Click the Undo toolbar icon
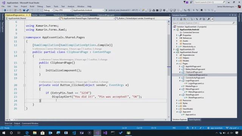Image resolution: width=242 pixels, height=136 pixels. 32,10
